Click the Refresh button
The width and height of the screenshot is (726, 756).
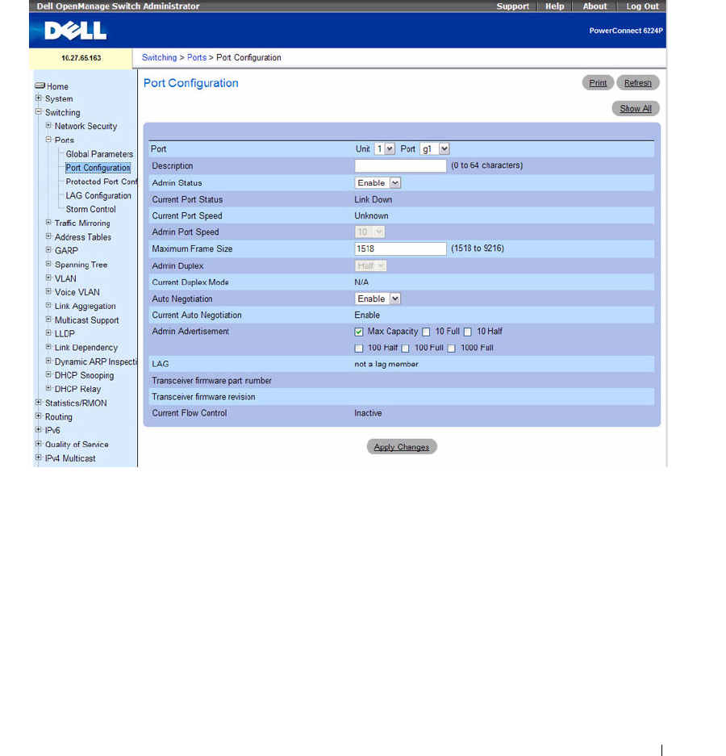[x=638, y=82]
